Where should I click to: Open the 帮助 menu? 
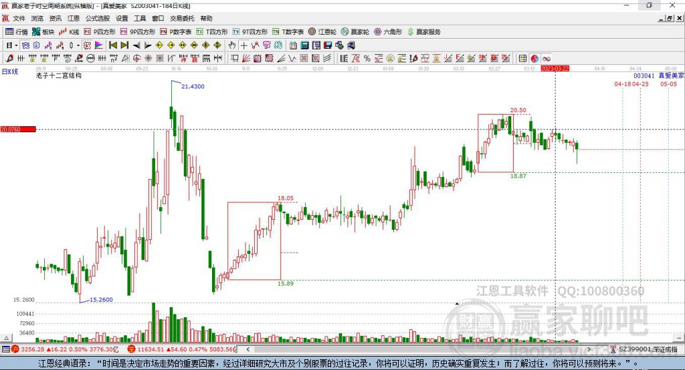tap(206, 18)
